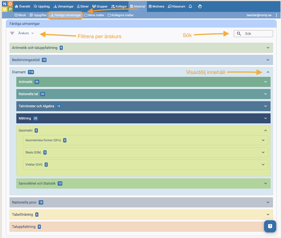Open the notifications bell icon

[x=190, y=6]
